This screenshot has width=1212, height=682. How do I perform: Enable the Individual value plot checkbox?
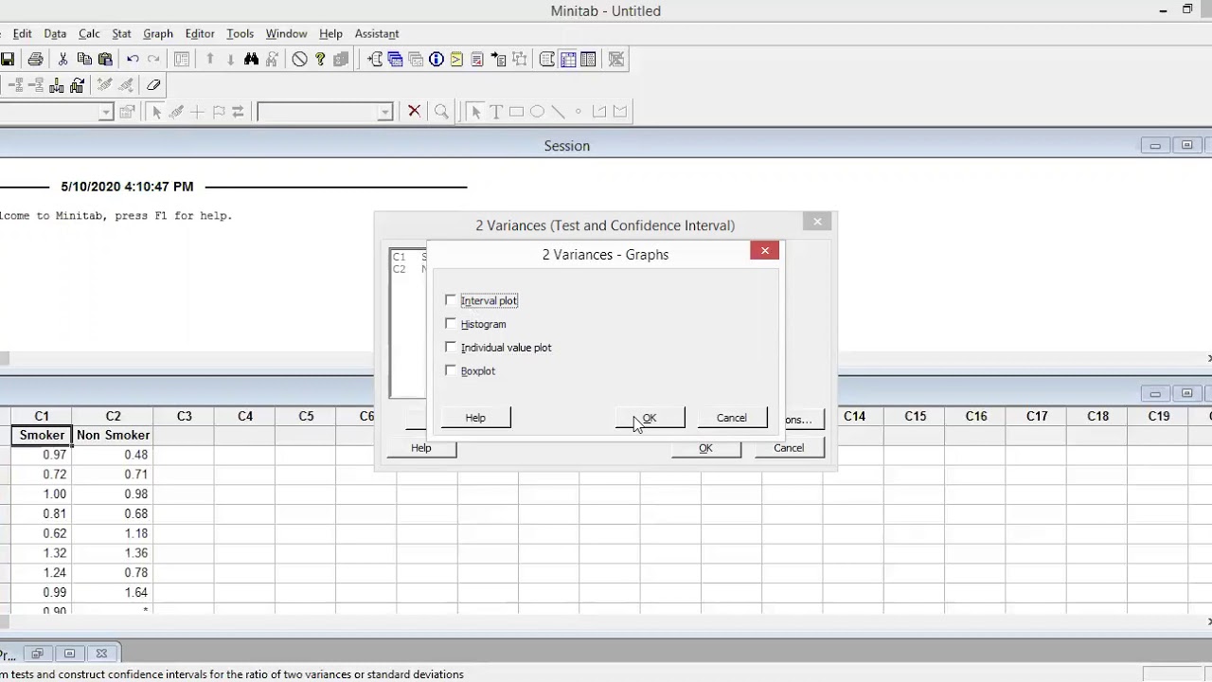click(x=451, y=348)
